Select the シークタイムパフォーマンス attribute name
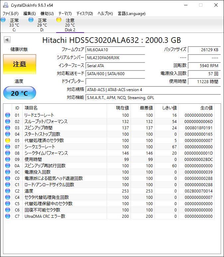 [x=46, y=153]
